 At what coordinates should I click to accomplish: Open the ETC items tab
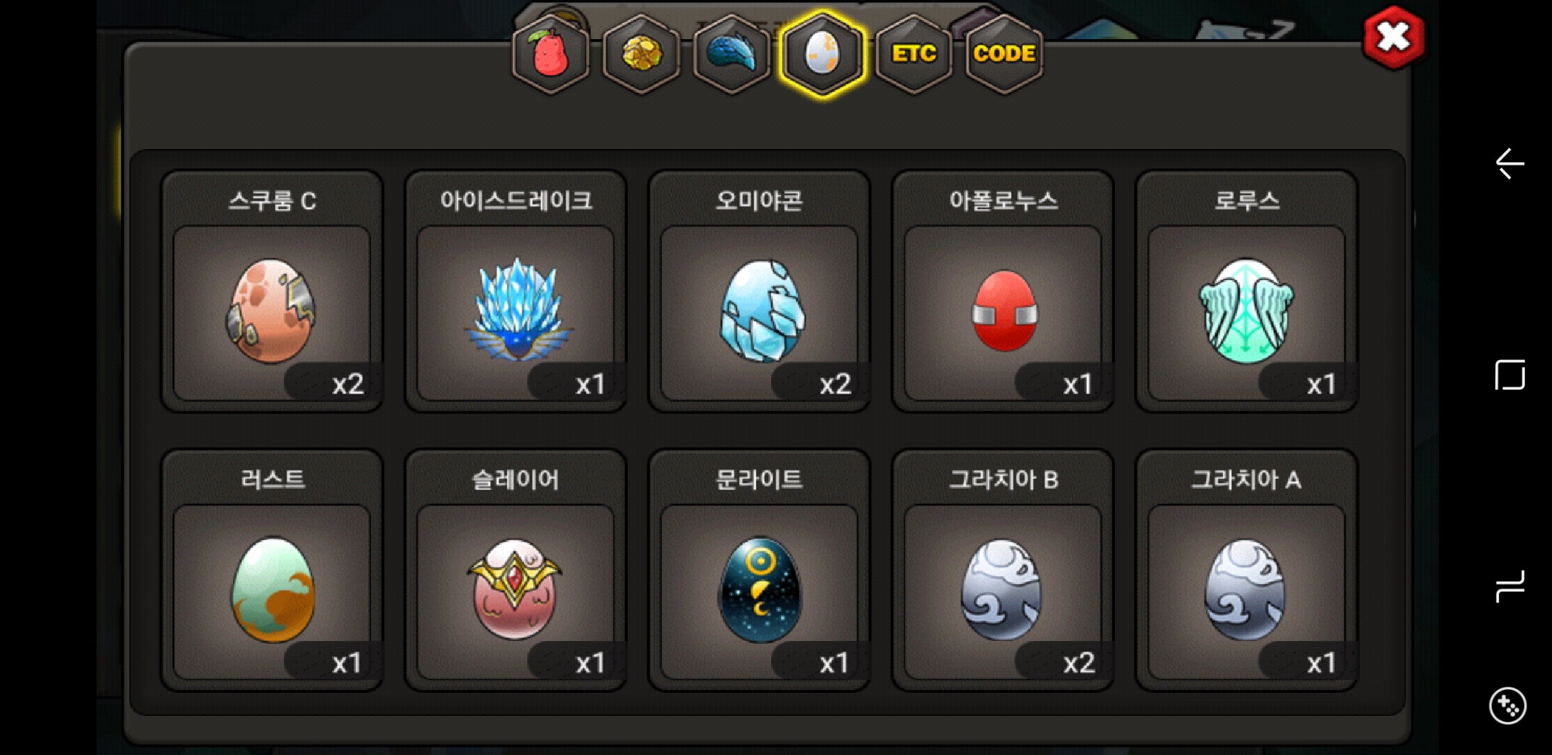[914, 54]
